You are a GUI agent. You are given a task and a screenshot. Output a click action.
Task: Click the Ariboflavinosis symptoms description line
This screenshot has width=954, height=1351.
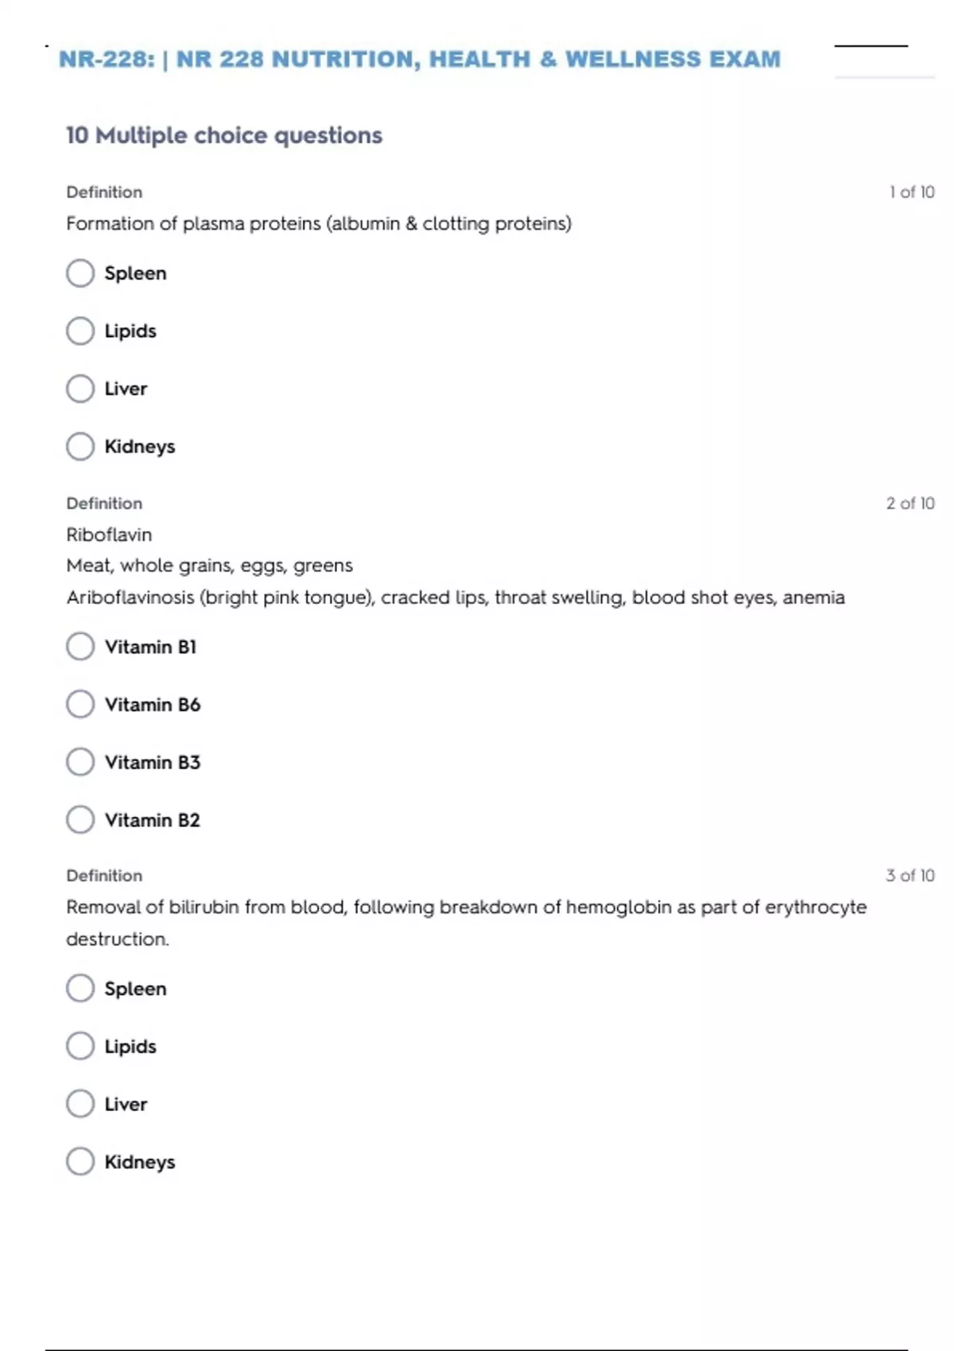[x=456, y=598]
